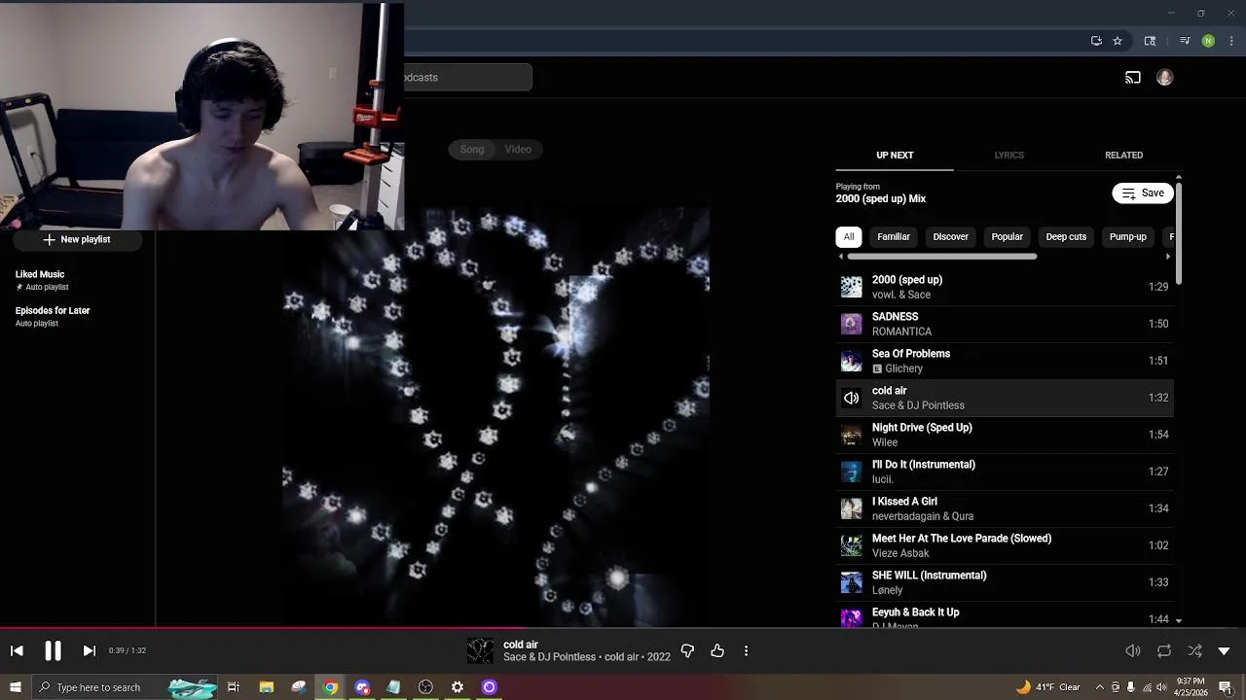Select the LYRICS tab
The height and width of the screenshot is (700, 1246).
click(x=1008, y=156)
